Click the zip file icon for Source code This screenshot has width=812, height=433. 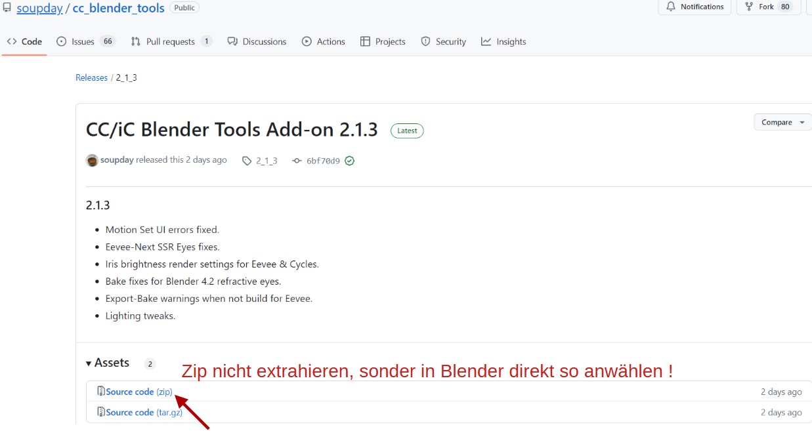[x=101, y=391]
